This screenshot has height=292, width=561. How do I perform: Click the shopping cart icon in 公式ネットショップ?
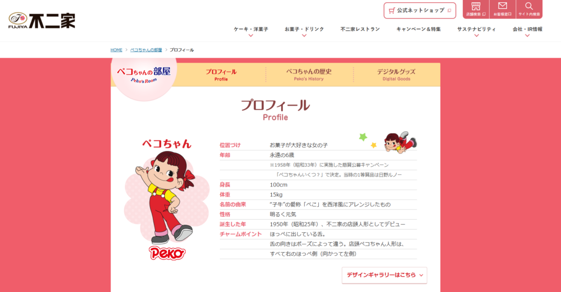[392, 10]
